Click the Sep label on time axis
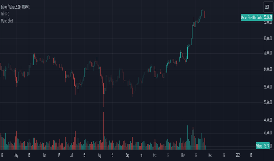This screenshot has width=274, height=161. click(x=128, y=155)
